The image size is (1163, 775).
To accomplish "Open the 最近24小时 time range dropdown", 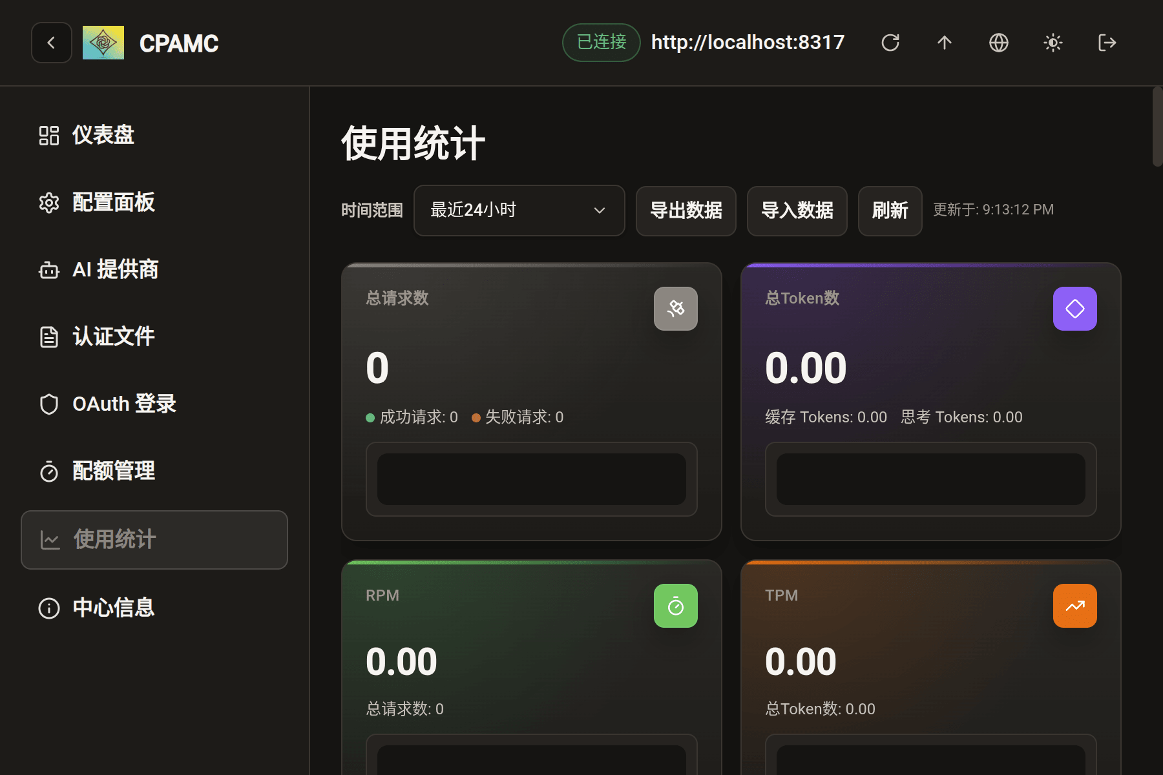I will click(519, 211).
